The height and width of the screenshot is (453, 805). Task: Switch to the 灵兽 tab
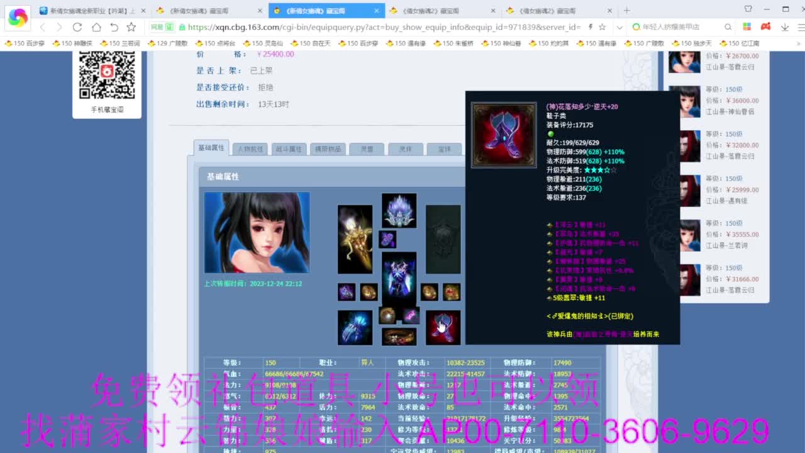coord(367,148)
